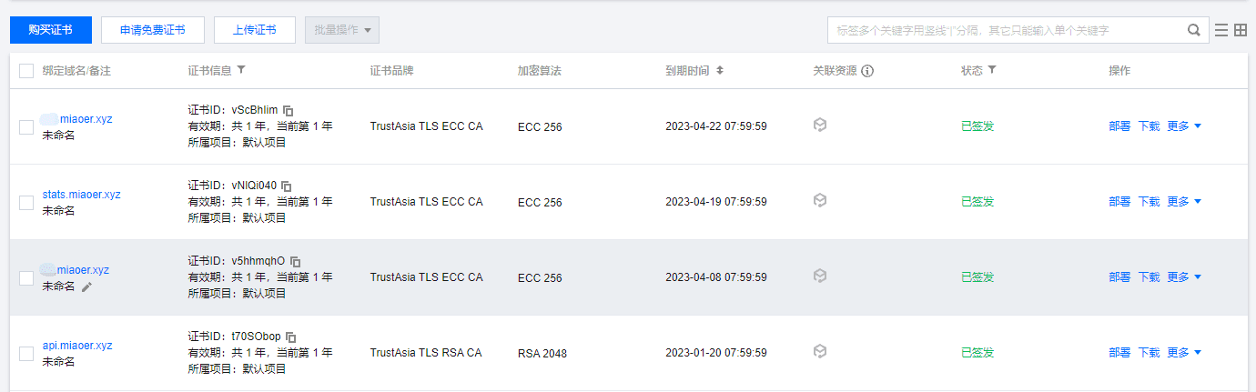This screenshot has width=1256, height=392.
Task: Switch to list view layout icon
Action: coord(1221,30)
